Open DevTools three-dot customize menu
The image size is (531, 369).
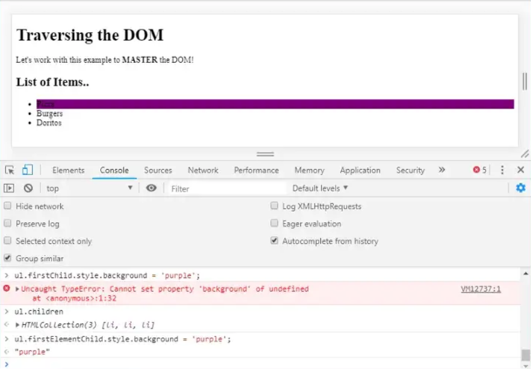pyautogui.click(x=502, y=170)
